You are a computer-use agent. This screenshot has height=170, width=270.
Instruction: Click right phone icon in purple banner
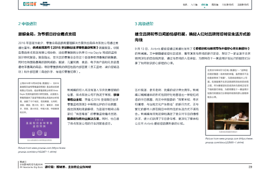click(45, 133)
